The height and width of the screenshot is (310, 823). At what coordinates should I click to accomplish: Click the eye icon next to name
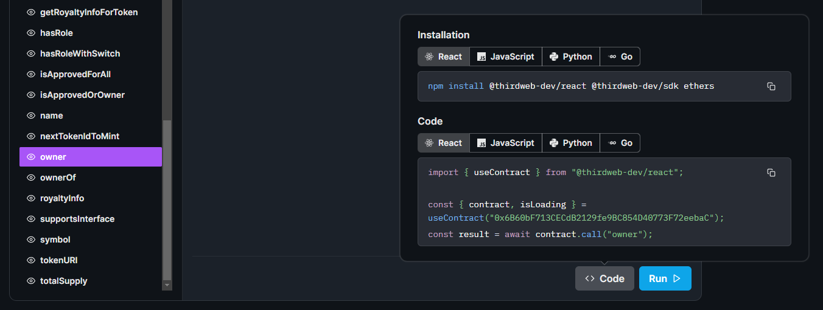(x=31, y=115)
